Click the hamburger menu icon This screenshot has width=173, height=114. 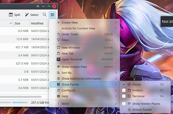click(52, 15)
